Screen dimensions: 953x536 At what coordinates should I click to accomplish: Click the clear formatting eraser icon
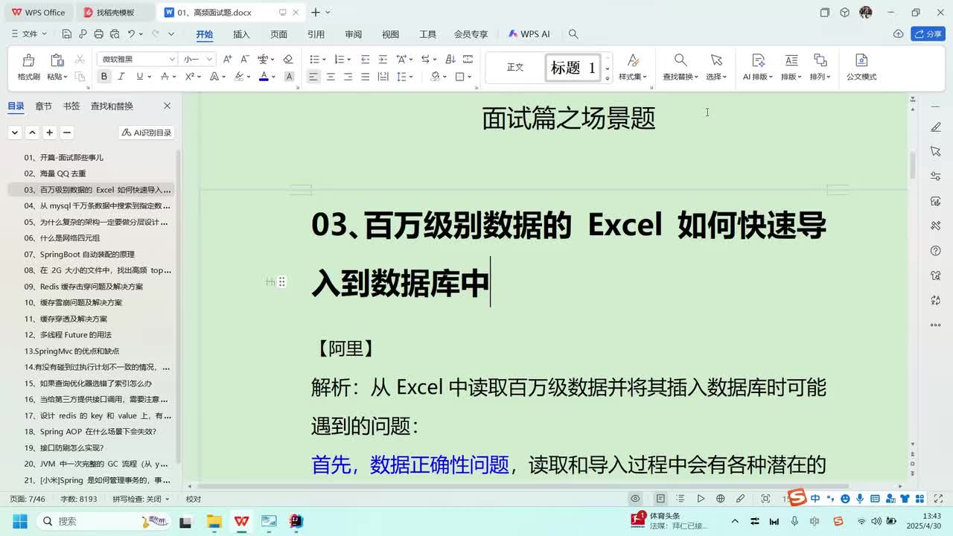click(x=289, y=60)
